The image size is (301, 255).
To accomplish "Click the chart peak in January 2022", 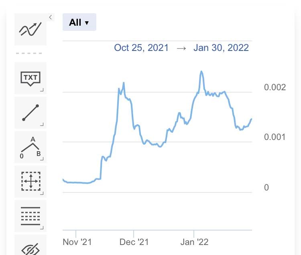I will pos(201,71).
